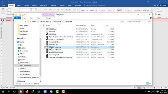Image resolution: width=168 pixels, height=94 pixels.
Task: Switch to Explorer Share tab
Action: pos(31,18)
